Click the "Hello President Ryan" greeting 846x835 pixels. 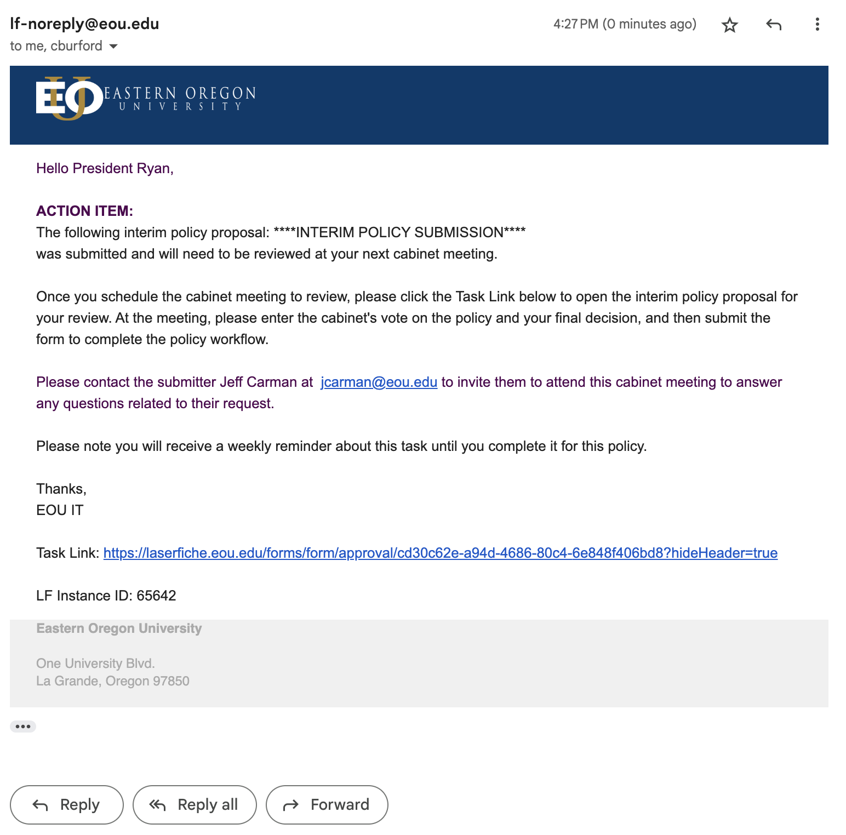coord(105,168)
